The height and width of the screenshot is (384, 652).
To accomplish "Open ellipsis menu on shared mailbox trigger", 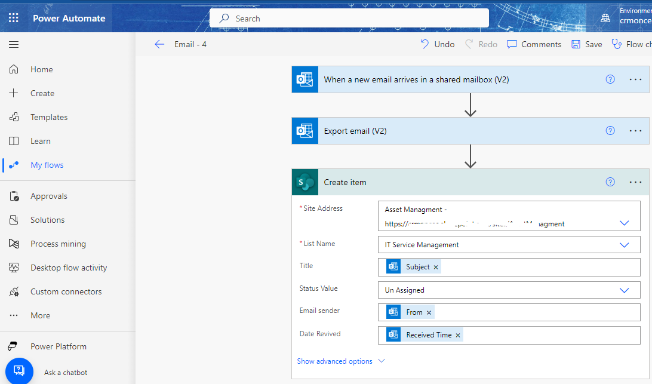I will click(x=635, y=79).
